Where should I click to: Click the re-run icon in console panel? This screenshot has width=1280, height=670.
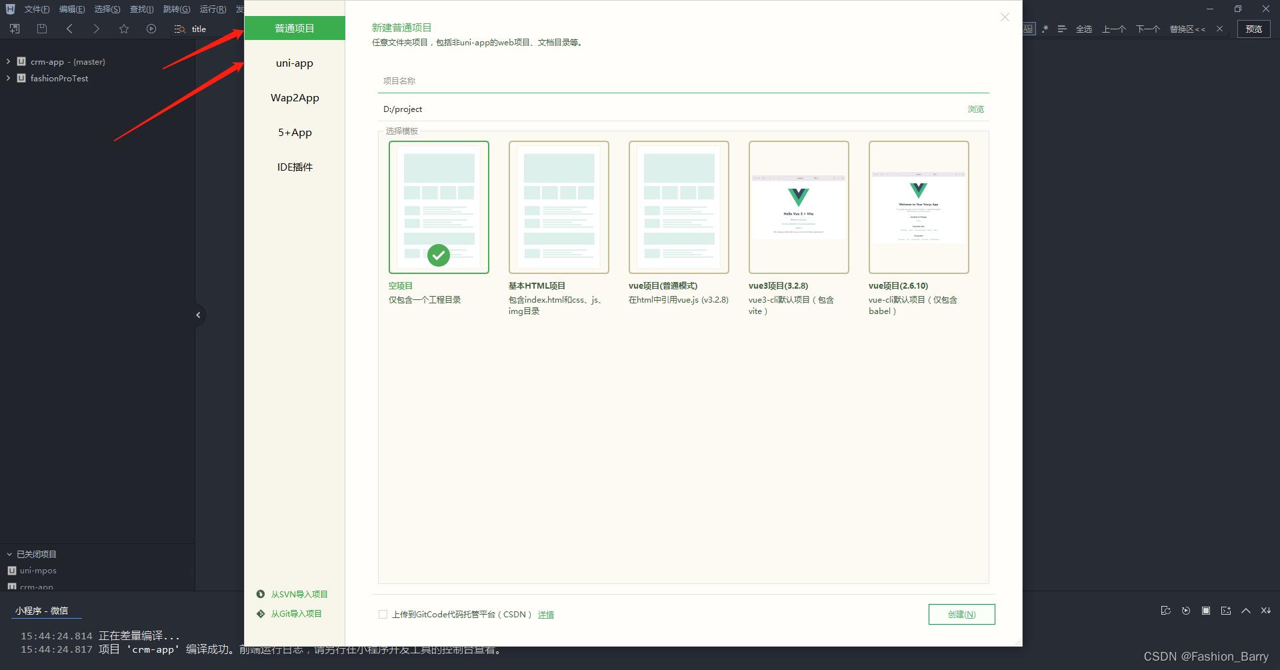click(1185, 611)
